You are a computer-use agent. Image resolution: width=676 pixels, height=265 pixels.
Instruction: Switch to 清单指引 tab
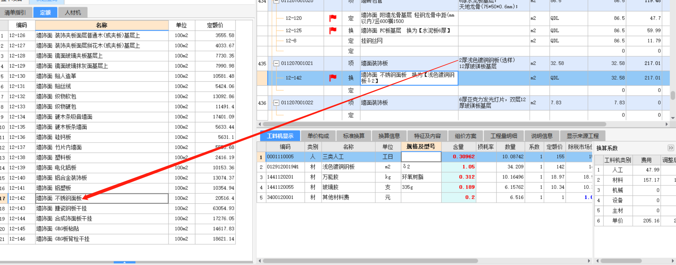pyautogui.click(x=16, y=12)
